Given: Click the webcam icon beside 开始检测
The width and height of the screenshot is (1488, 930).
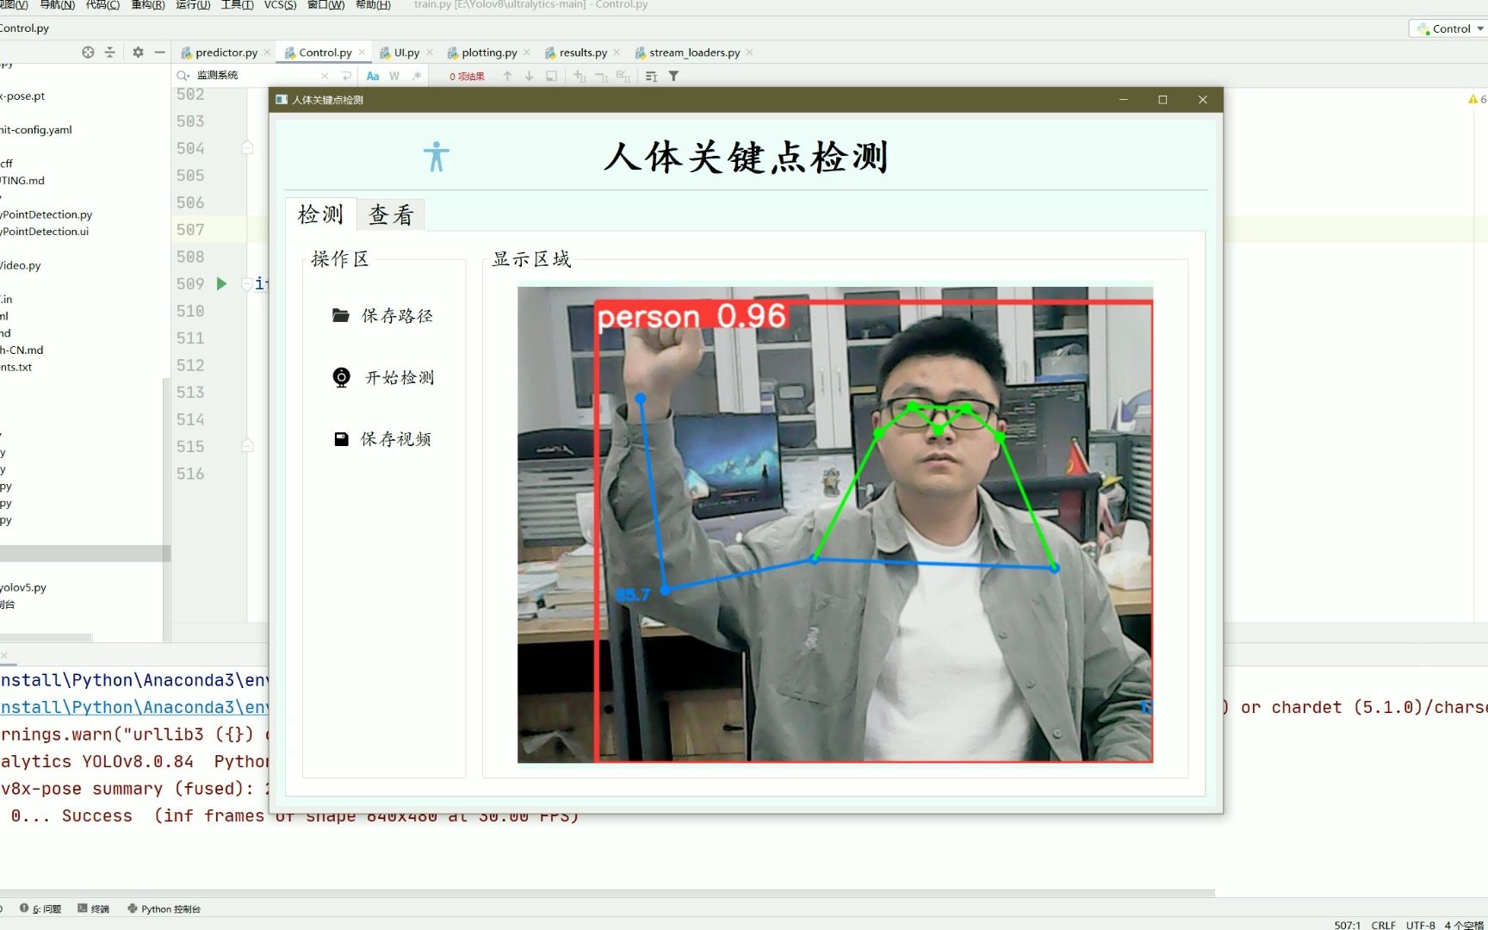Looking at the screenshot, I should pos(339,376).
